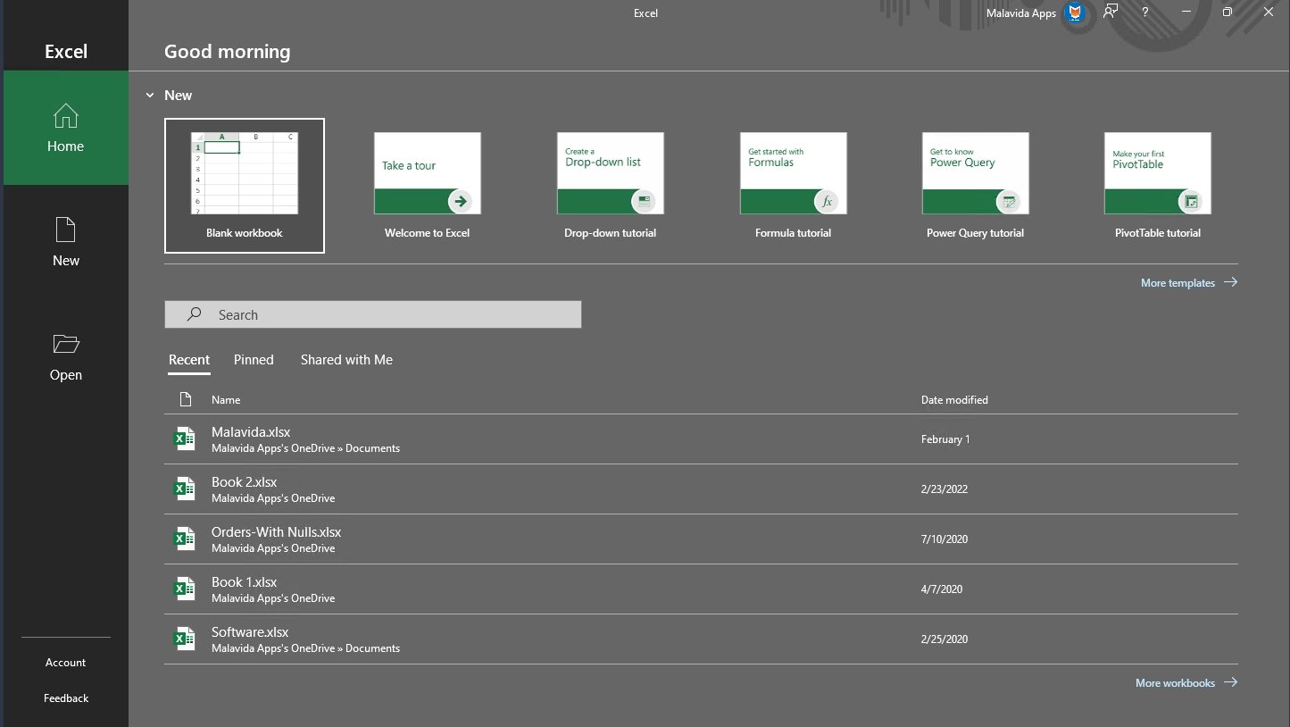Viewport: 1290px width, 727px height.
Task: Click Excel icon of Book 1.xlsx
Action: (184, 589)
